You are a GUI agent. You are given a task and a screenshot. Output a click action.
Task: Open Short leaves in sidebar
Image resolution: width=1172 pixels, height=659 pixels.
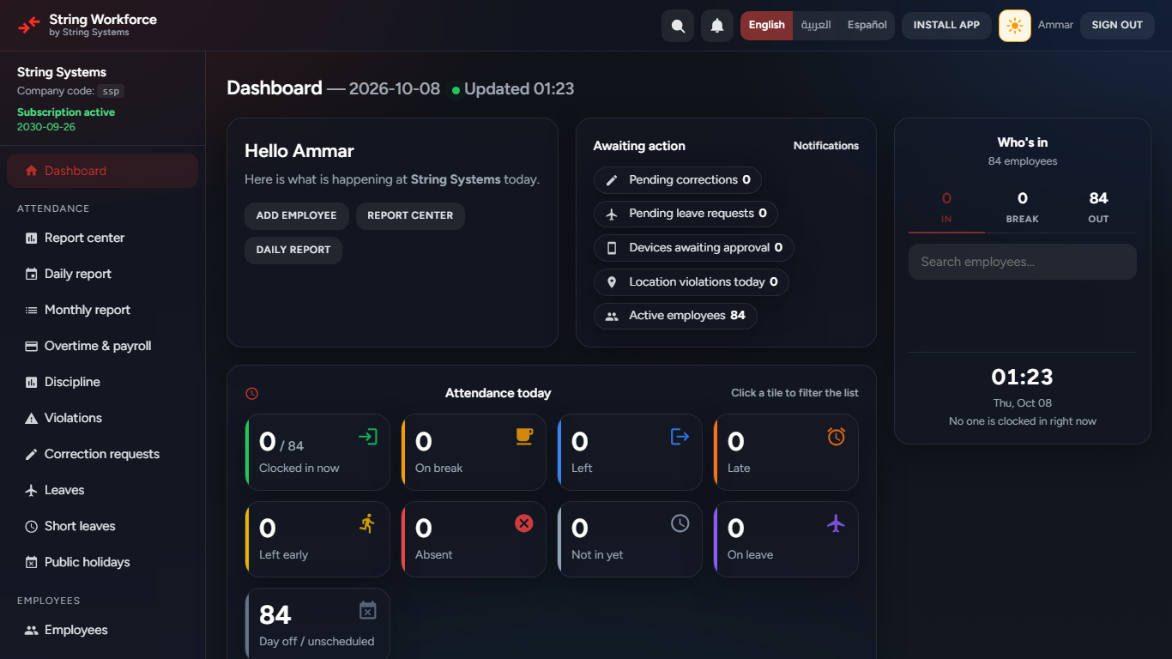pyautogui.click(x=102, y=526)
